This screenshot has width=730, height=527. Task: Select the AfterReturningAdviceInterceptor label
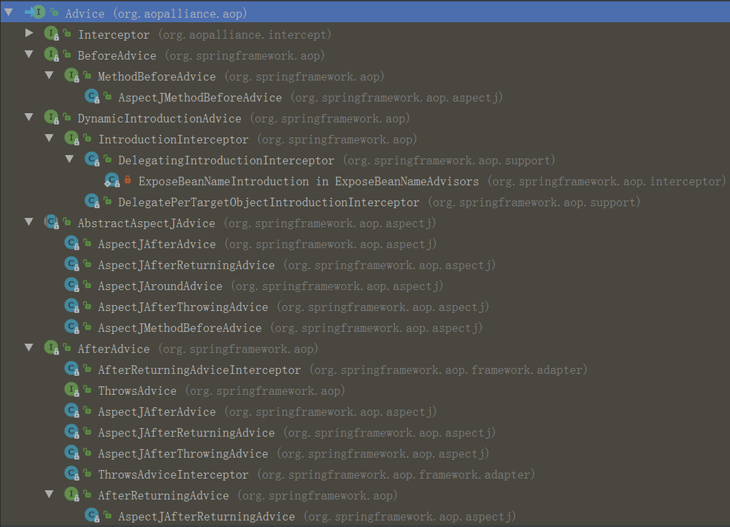tap(200, 369)
